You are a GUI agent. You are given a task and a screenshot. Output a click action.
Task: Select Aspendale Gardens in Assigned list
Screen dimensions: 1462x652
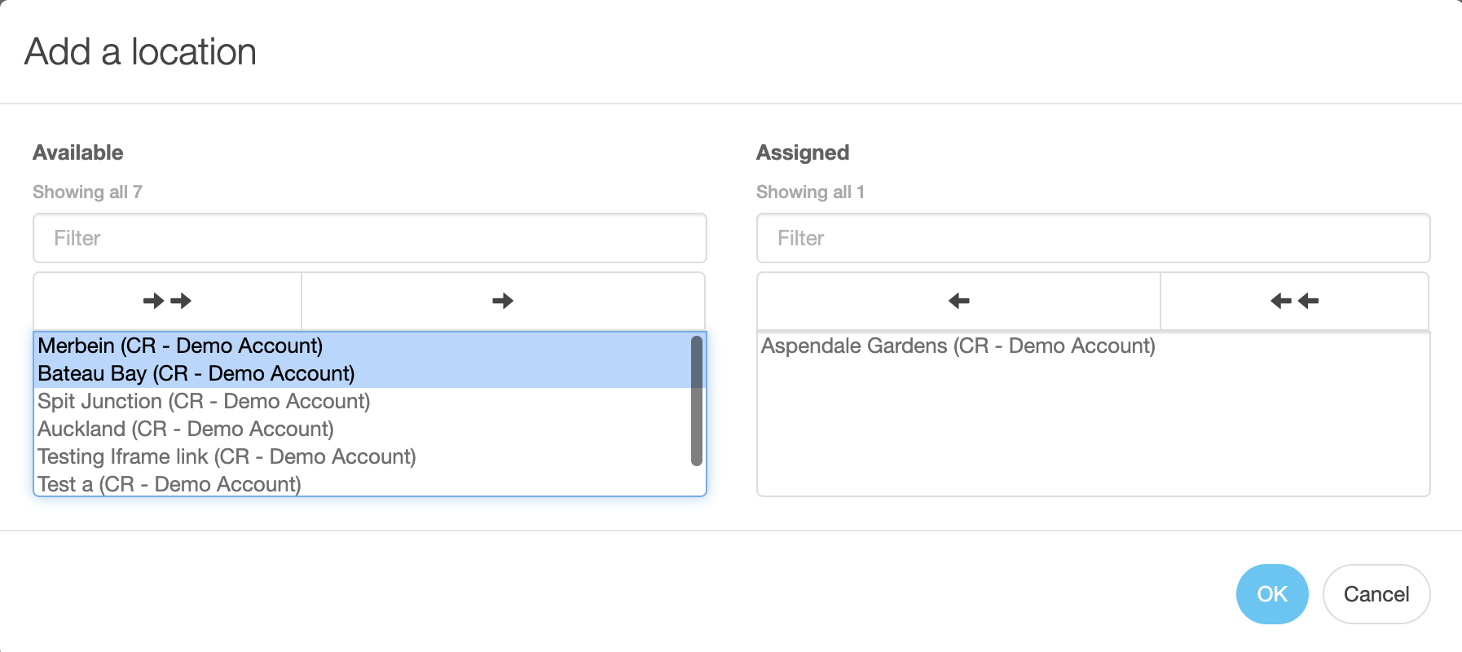[x=1094, y=346]
